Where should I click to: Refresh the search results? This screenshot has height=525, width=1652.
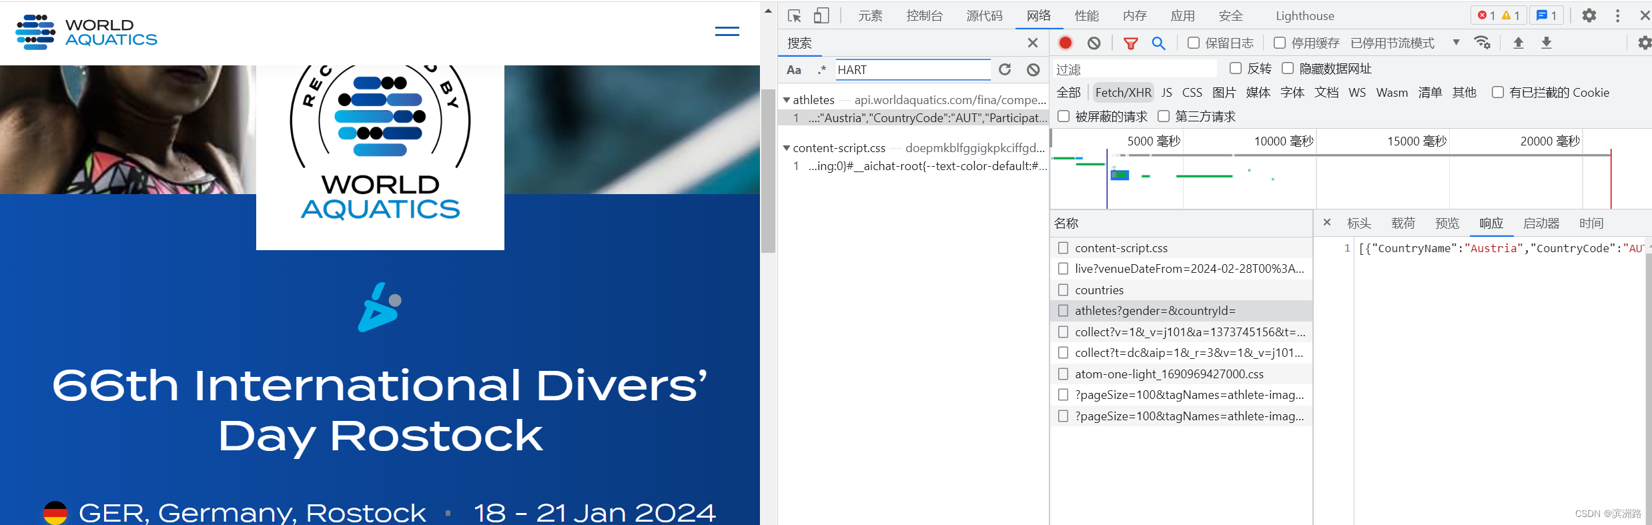[1005, 69]
